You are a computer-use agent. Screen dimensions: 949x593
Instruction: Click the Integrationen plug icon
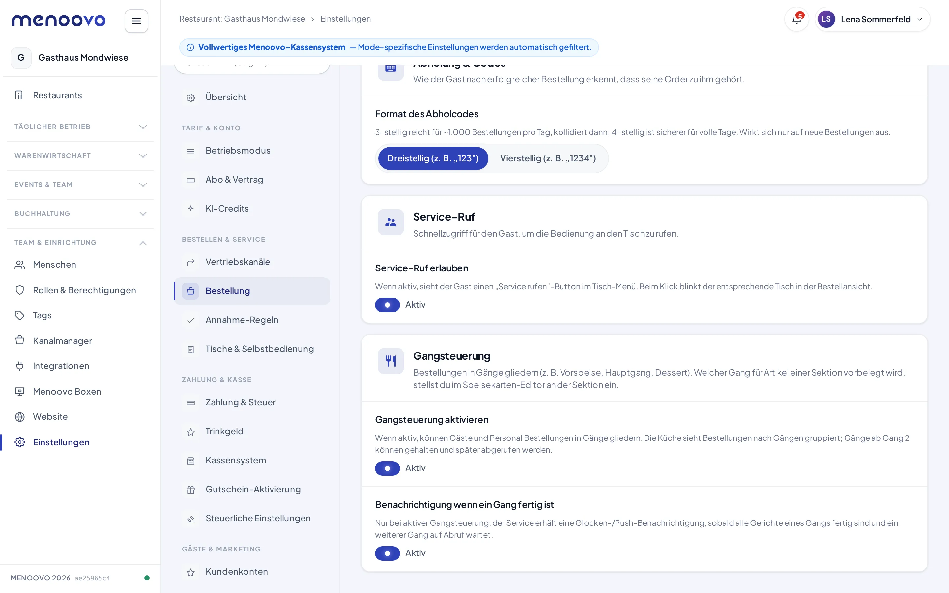(20, 366)
